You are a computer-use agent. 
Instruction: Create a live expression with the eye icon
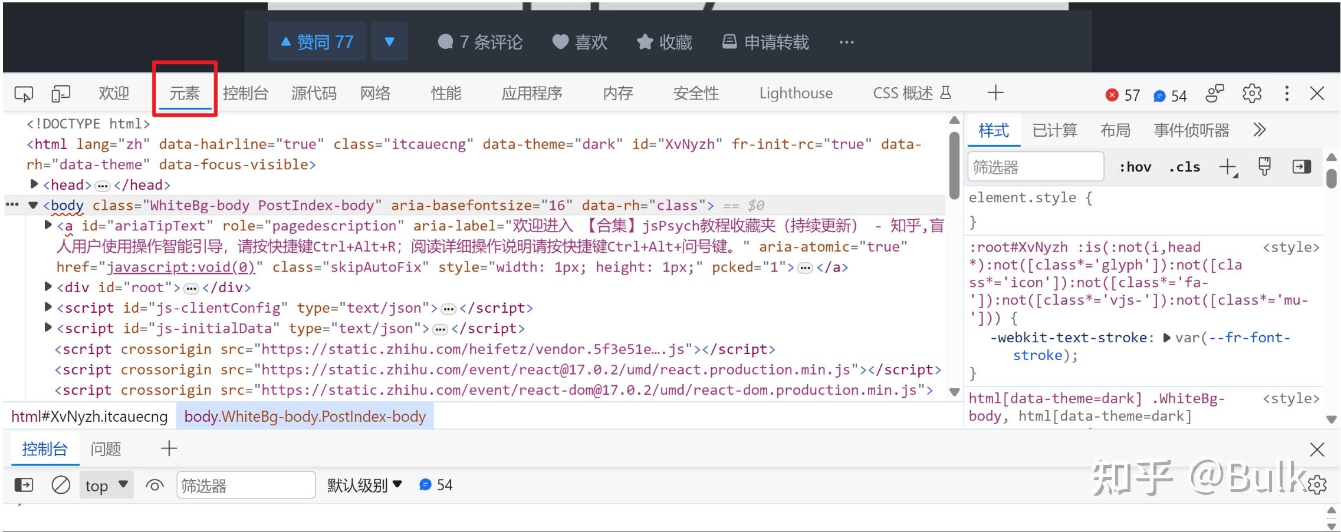(x=155, y=484)
